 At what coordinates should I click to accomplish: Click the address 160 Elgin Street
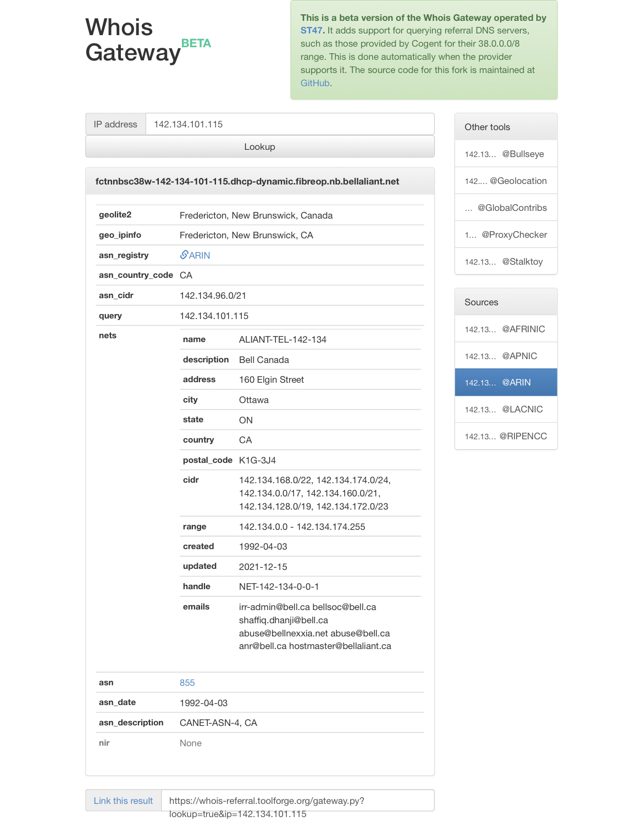[x=271, y=379]
